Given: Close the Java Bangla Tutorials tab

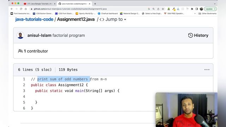Looking at the screenshot, I should [x=55, y=4].
